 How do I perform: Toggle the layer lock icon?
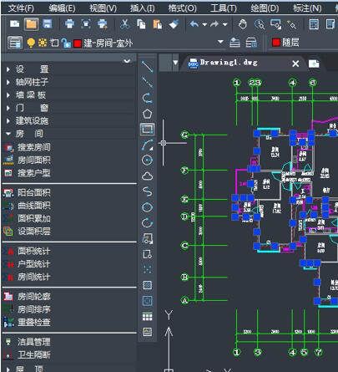pos(66,43)
